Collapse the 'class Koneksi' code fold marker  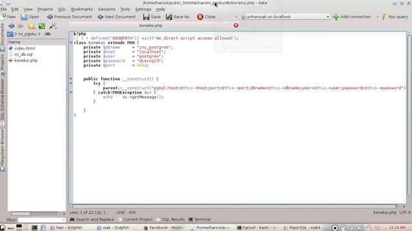71,43
